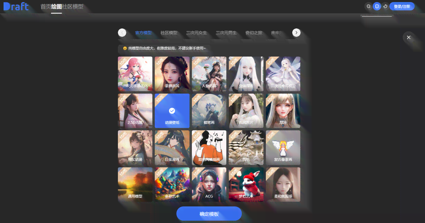
Task: Choose the 简约风格插画 singer illustration card
Action: click(209, 147)
